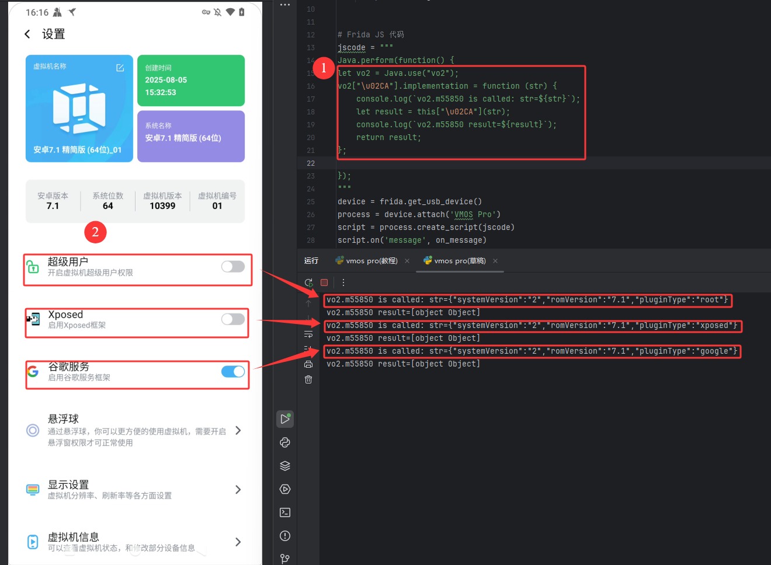Click the 运行 panel label
Screen dimensions: 771x565
click(311, 261)
